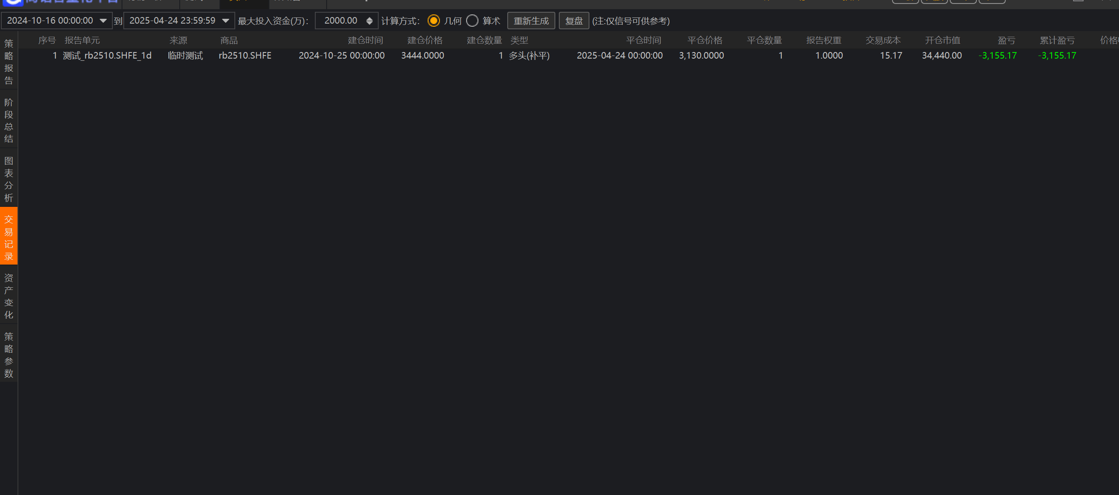Select the highlighted 交易记录 sidebar tab
This screenshot has height=495, width=1119.
point(9,237)
